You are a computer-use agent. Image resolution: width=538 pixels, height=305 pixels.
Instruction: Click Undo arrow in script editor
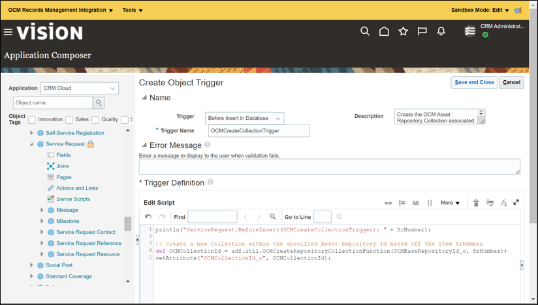(x=148, y=216)
